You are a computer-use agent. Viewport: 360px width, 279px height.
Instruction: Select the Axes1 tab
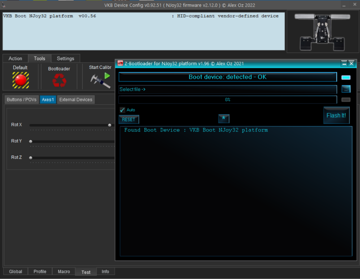point(48,100)
